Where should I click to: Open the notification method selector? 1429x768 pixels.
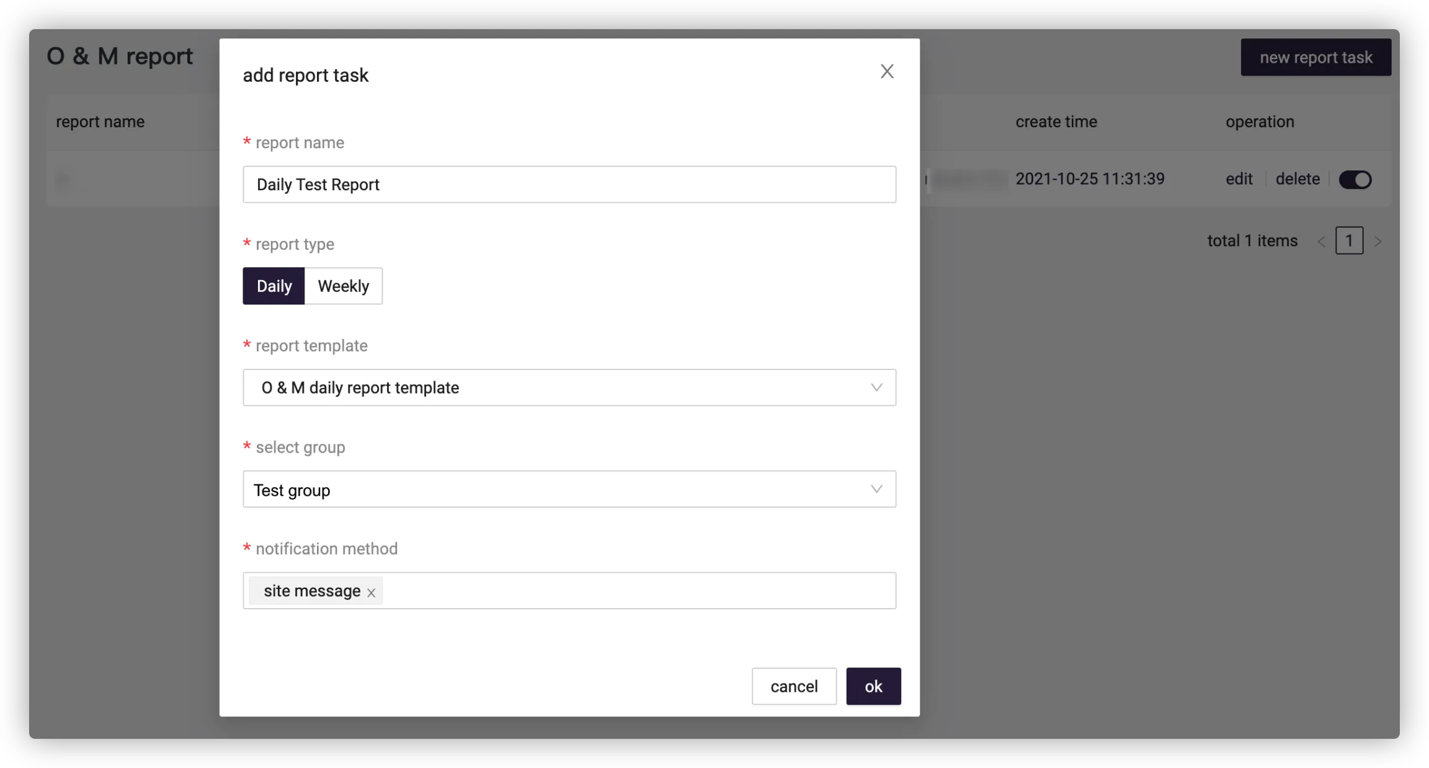click(x=639, y=591)
